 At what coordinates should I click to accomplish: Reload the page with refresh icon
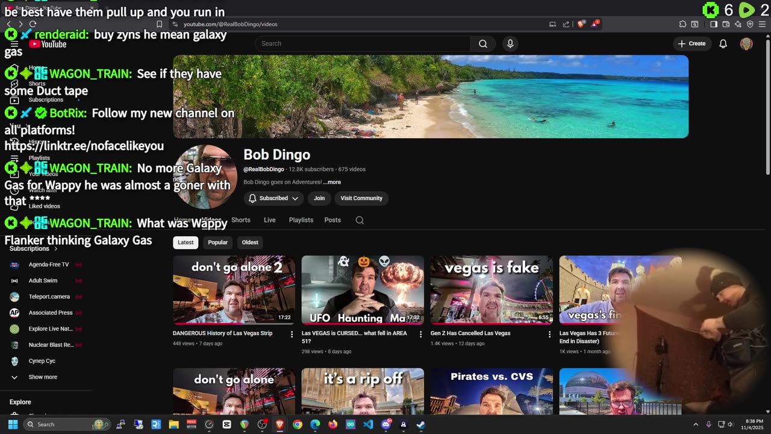tap(33, 24)
